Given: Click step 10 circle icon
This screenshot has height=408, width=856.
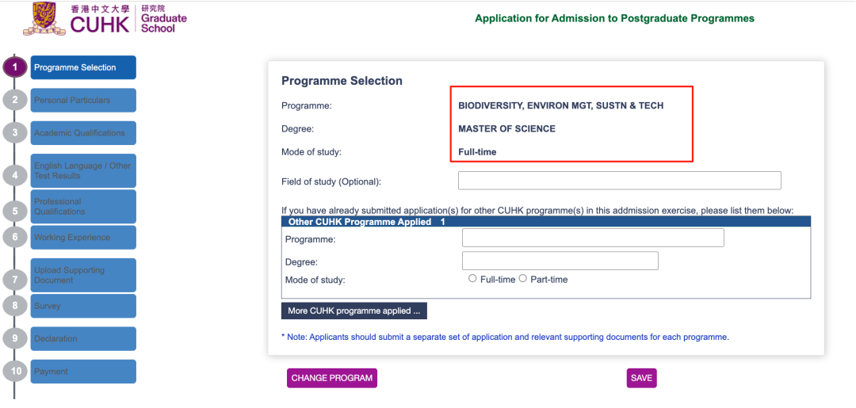Looking at the screenshot, I should (x=15, y=372).
